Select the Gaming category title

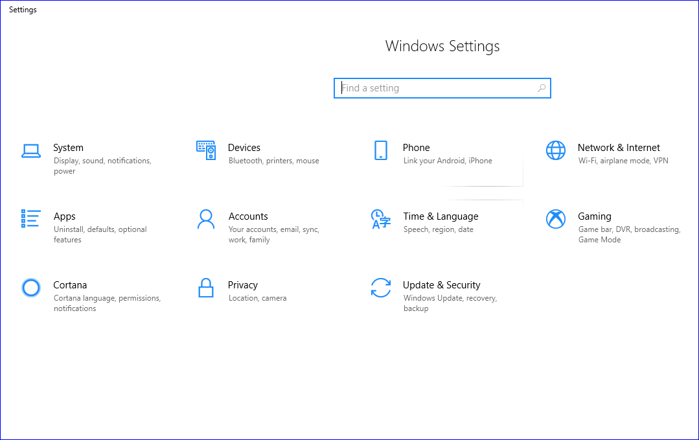595,216
